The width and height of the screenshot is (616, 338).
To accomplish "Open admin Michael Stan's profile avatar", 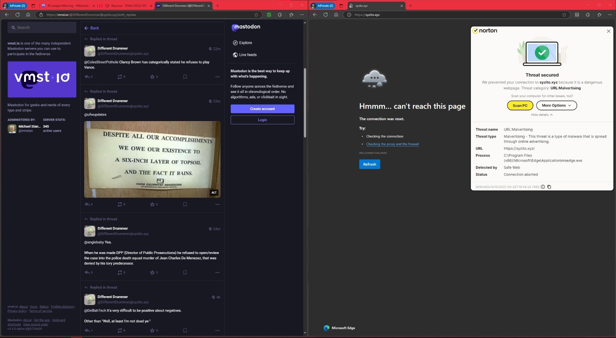I will [12, 129].
